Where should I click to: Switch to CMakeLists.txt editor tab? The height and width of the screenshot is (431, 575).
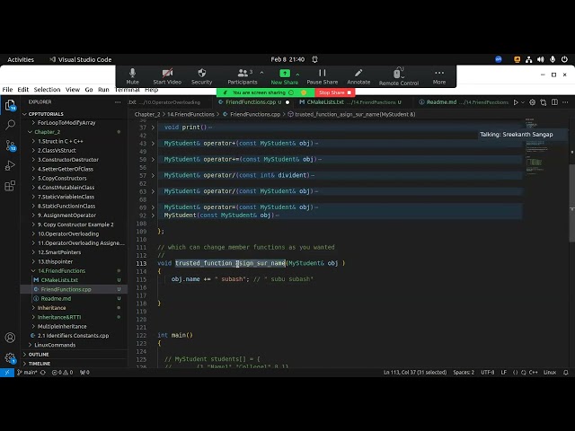click(x=350, y=102)
